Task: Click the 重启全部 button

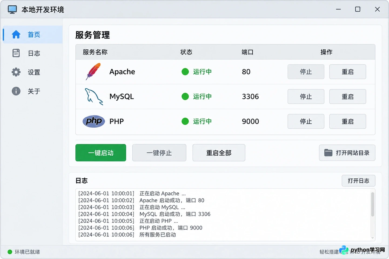Action: [219, 153]
